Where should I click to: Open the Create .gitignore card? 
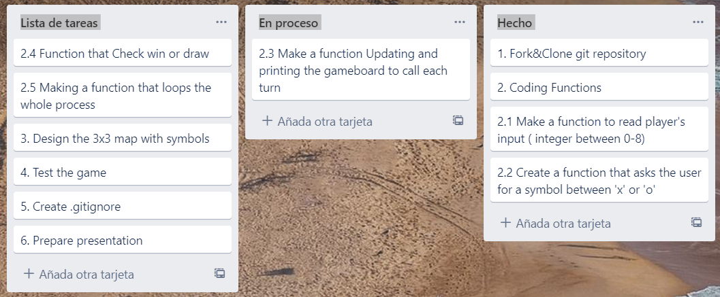click(123, 205)
